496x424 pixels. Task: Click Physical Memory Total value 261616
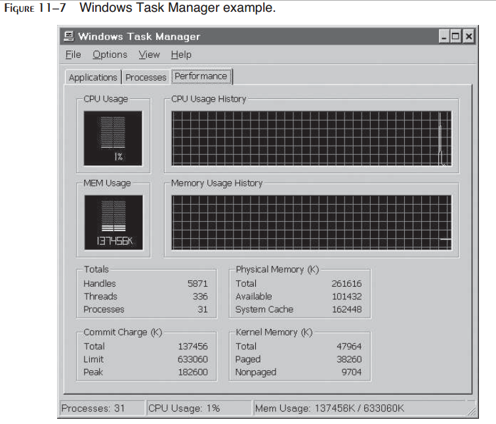[x=346, y=284]
